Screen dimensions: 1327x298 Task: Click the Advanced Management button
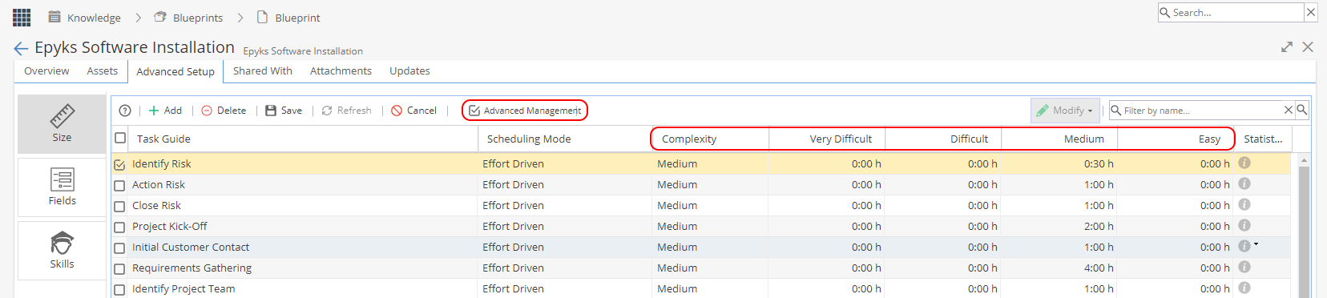(x=525, y=111)
